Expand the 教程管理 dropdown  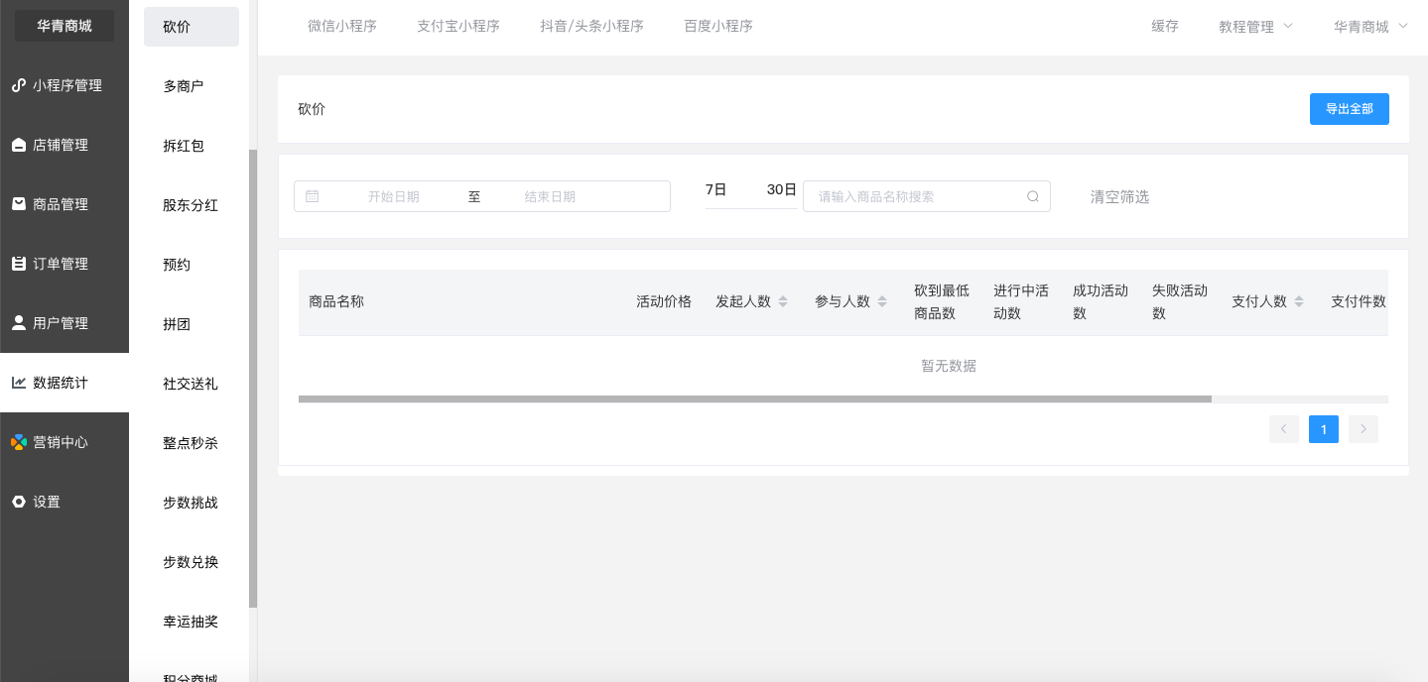pyautogui.click(x=1255, y=27)
